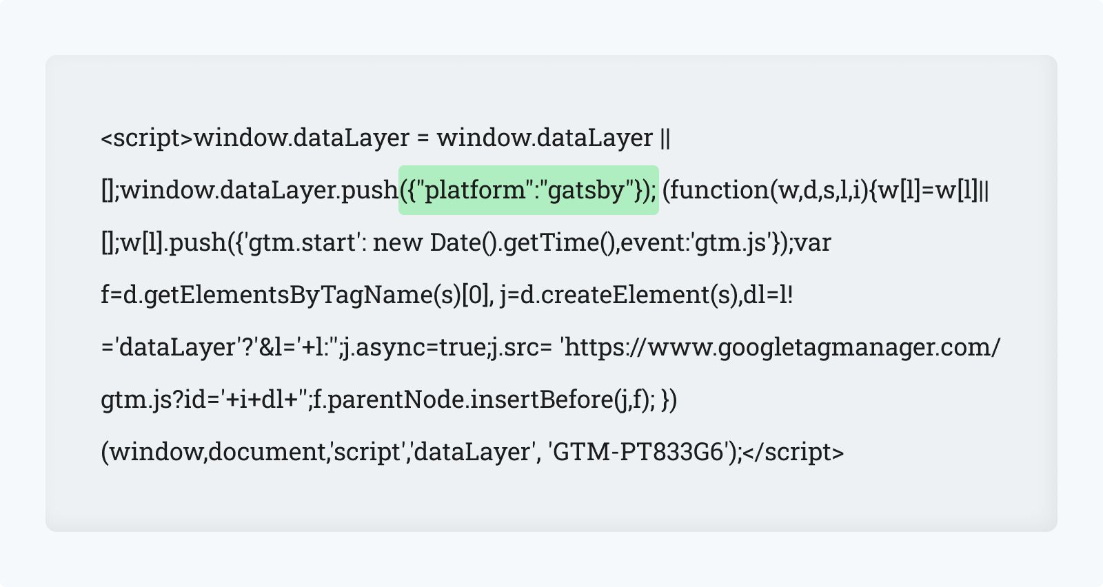Click the opening <script> tag text

(147, 138)
